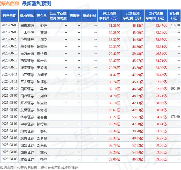The image size is (181, 170).
Task: Click institution 西部证券
Action: pos(27,61)
